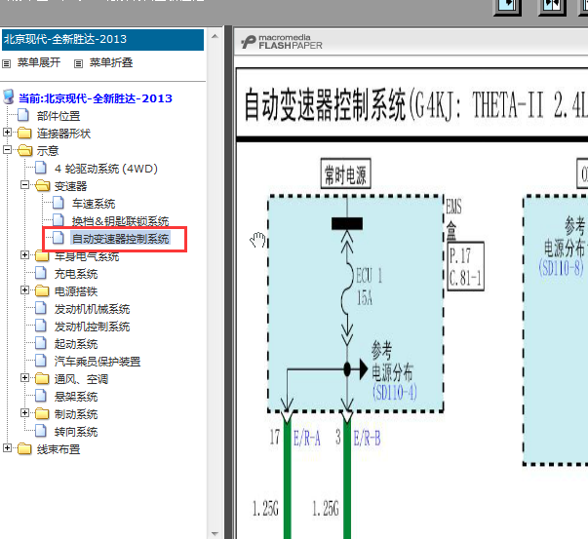Click the ECU 1 15A fuse label
Viewport: 588px width, 539px height.
[369, 288]
